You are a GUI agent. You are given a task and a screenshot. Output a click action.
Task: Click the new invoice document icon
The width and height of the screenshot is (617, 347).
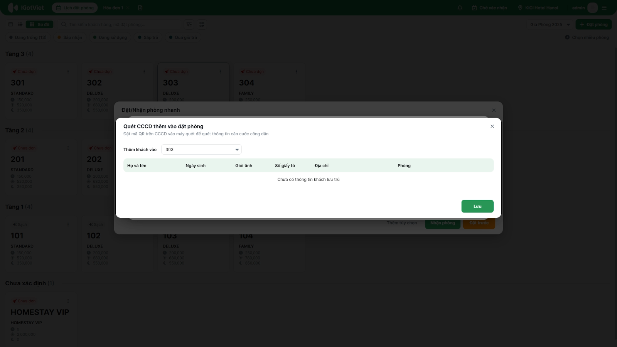pos(140,8)
